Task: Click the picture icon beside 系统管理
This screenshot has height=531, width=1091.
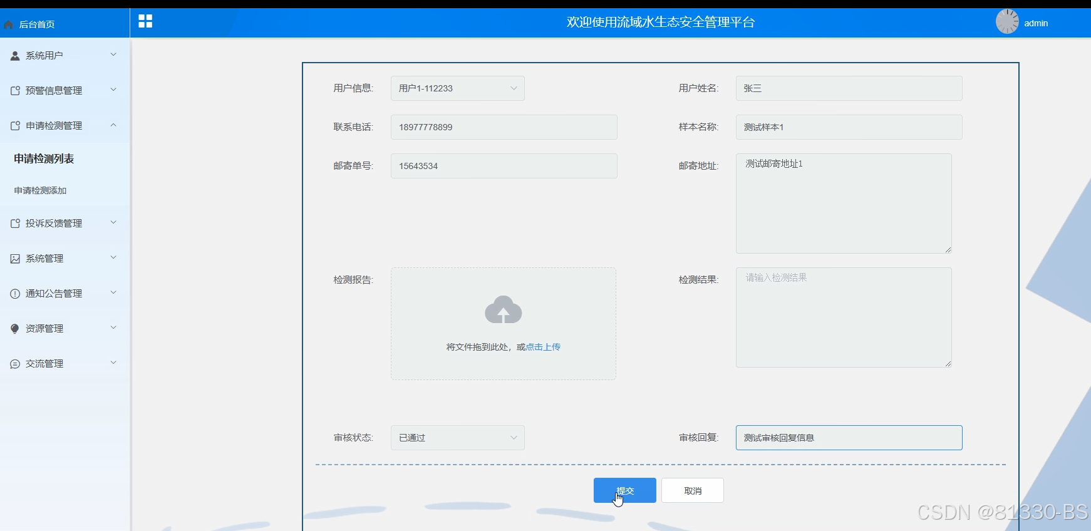Action: point(15,259)
